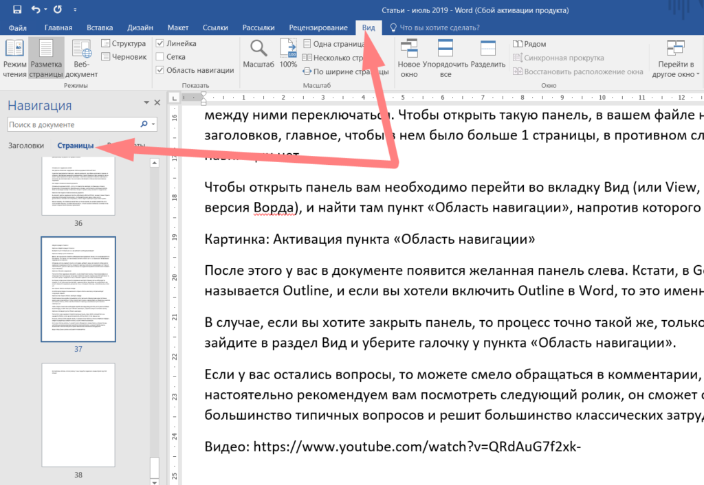Click the Разделить window icon
This screenshot has width=704, height=485.
pos(488,58)
